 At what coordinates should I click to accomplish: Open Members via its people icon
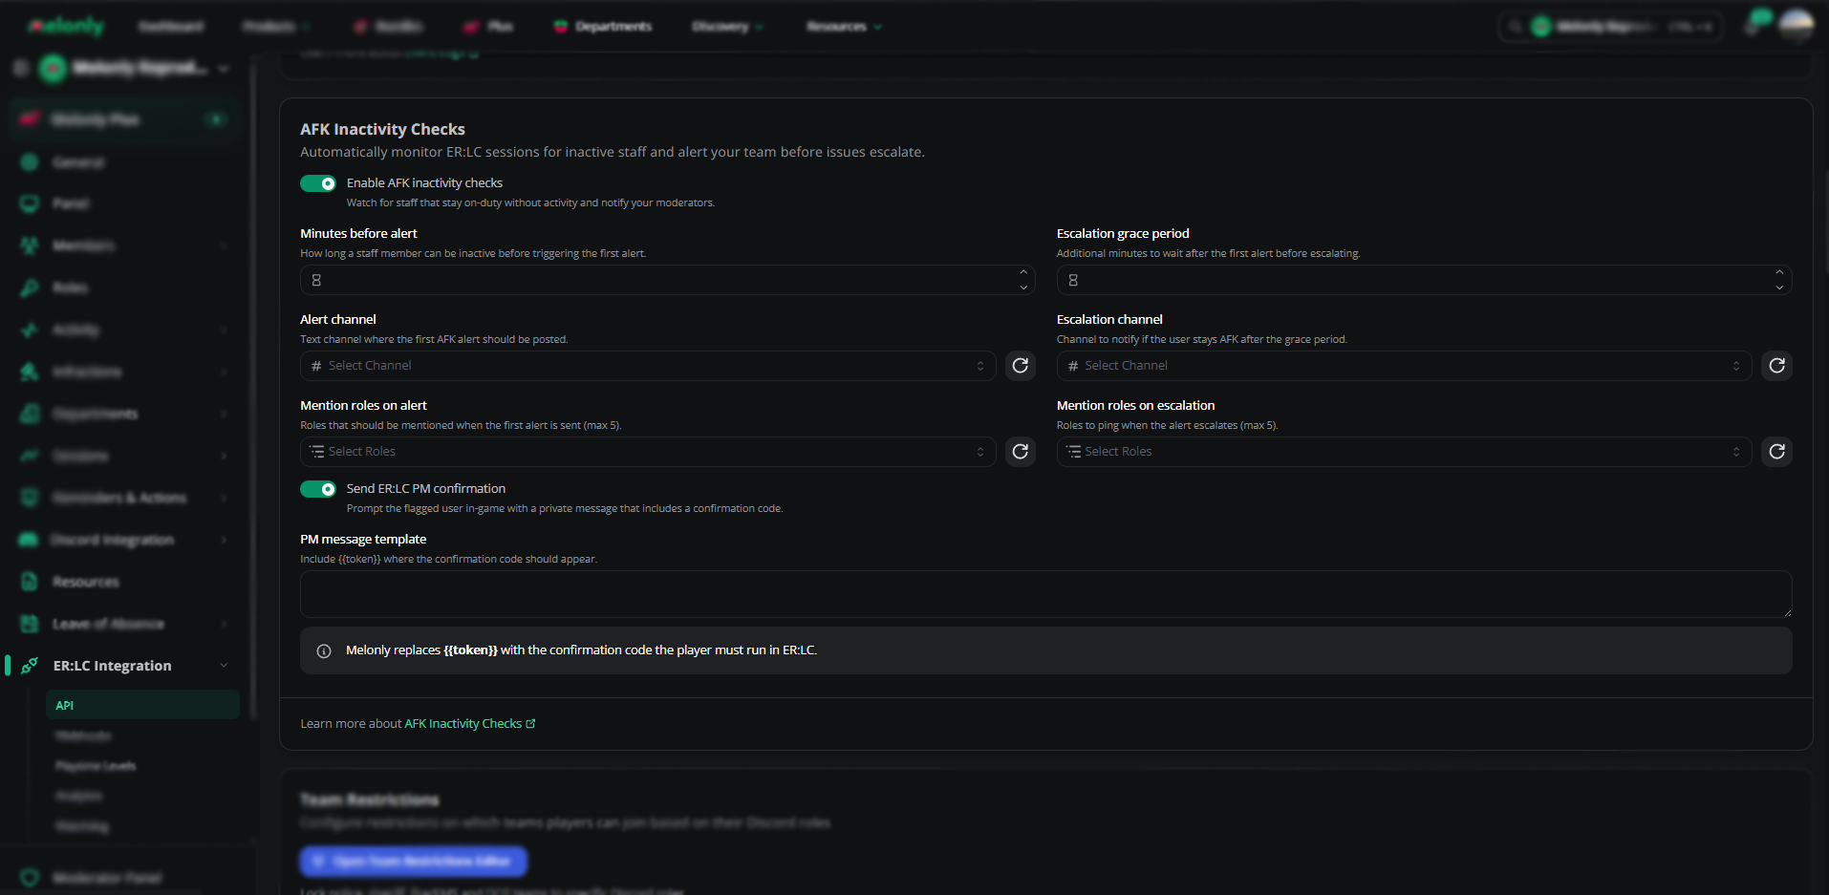(x=30, y=246)
